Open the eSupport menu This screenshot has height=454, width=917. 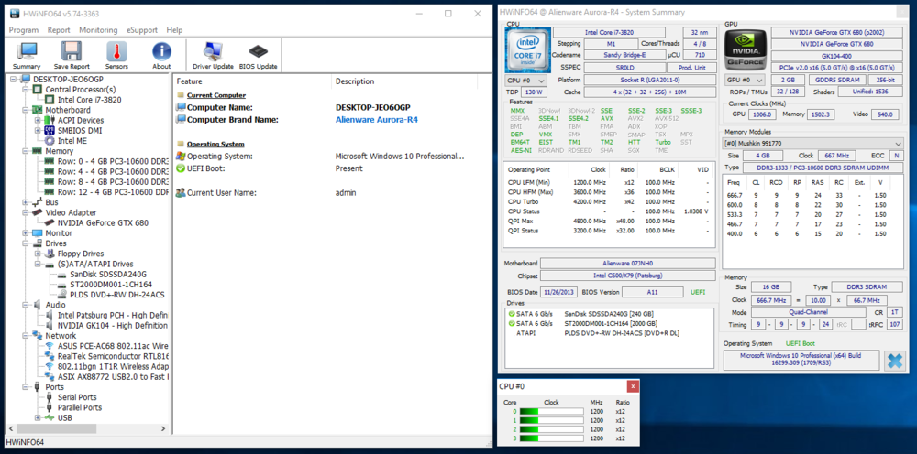(141, 30)
